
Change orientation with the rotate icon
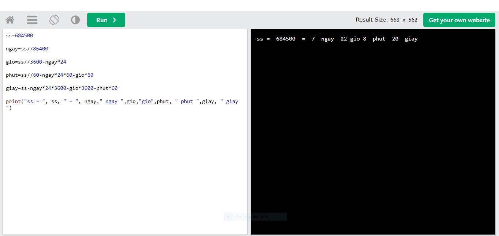[54, 20]
